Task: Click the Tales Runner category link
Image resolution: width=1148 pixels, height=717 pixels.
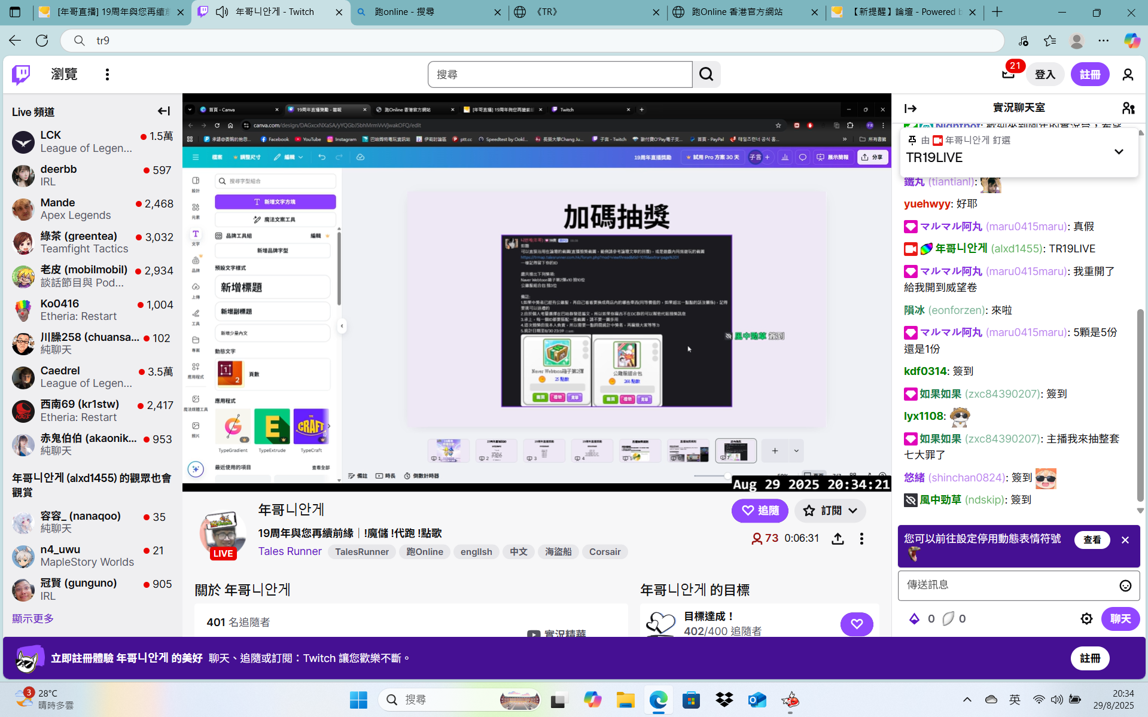Action: 290,551
